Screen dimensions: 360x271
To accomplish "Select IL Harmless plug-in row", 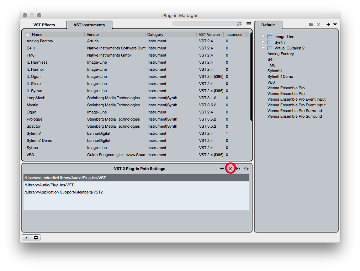I will [x=137, y=62].
